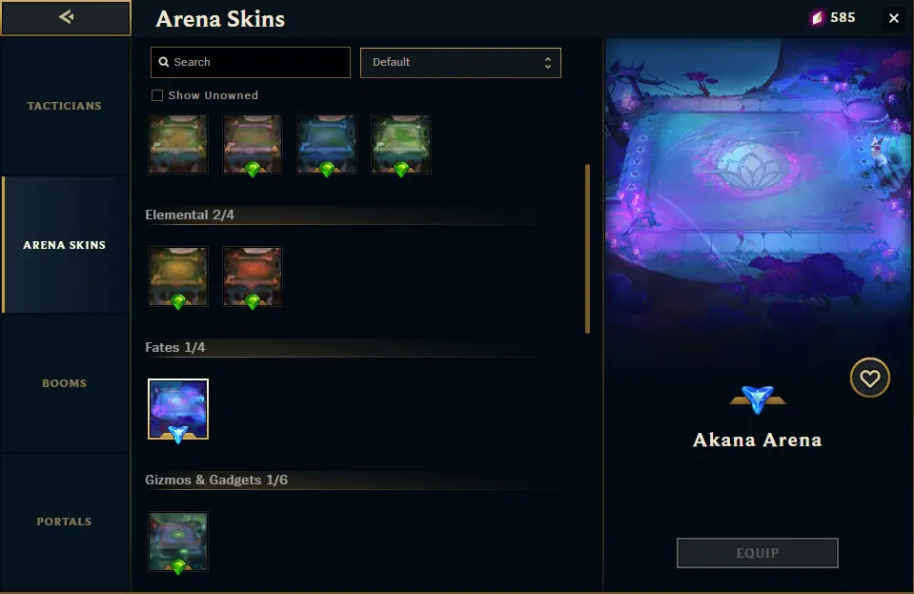Select the Gizmos & Gadgets arena thumbnail
914x594 pixels.
(x=178, y=542)
